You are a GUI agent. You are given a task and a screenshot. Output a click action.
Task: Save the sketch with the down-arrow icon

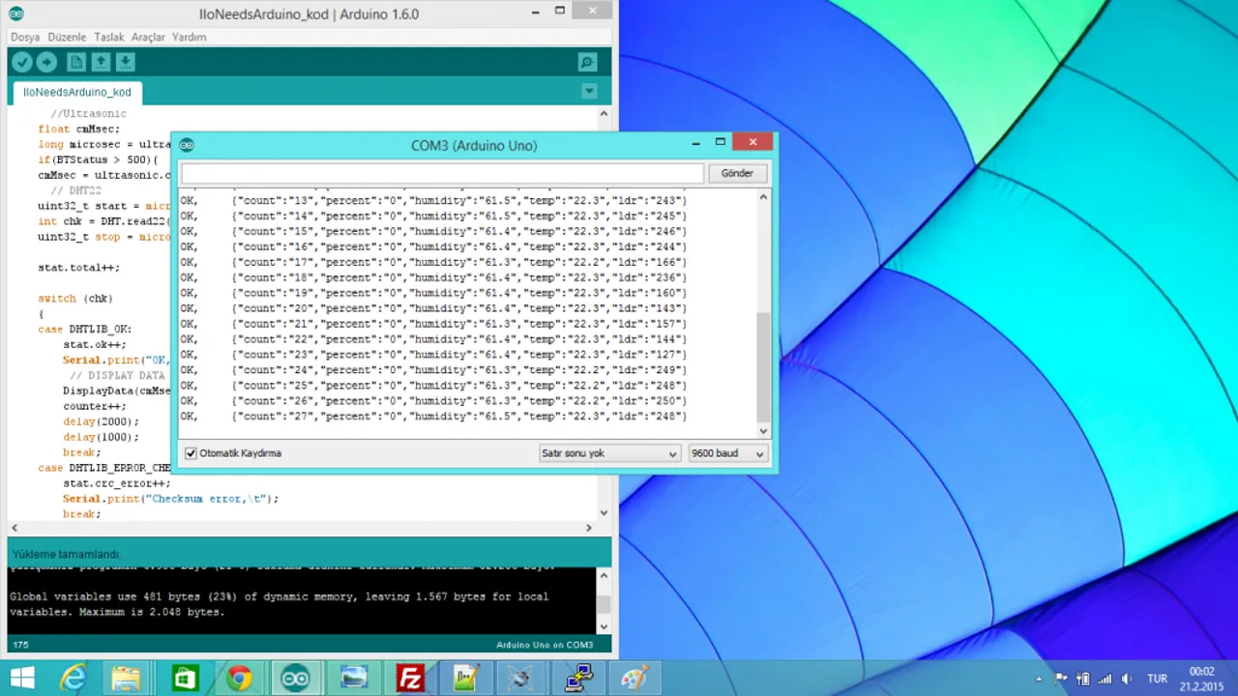(x=126, y=61)
